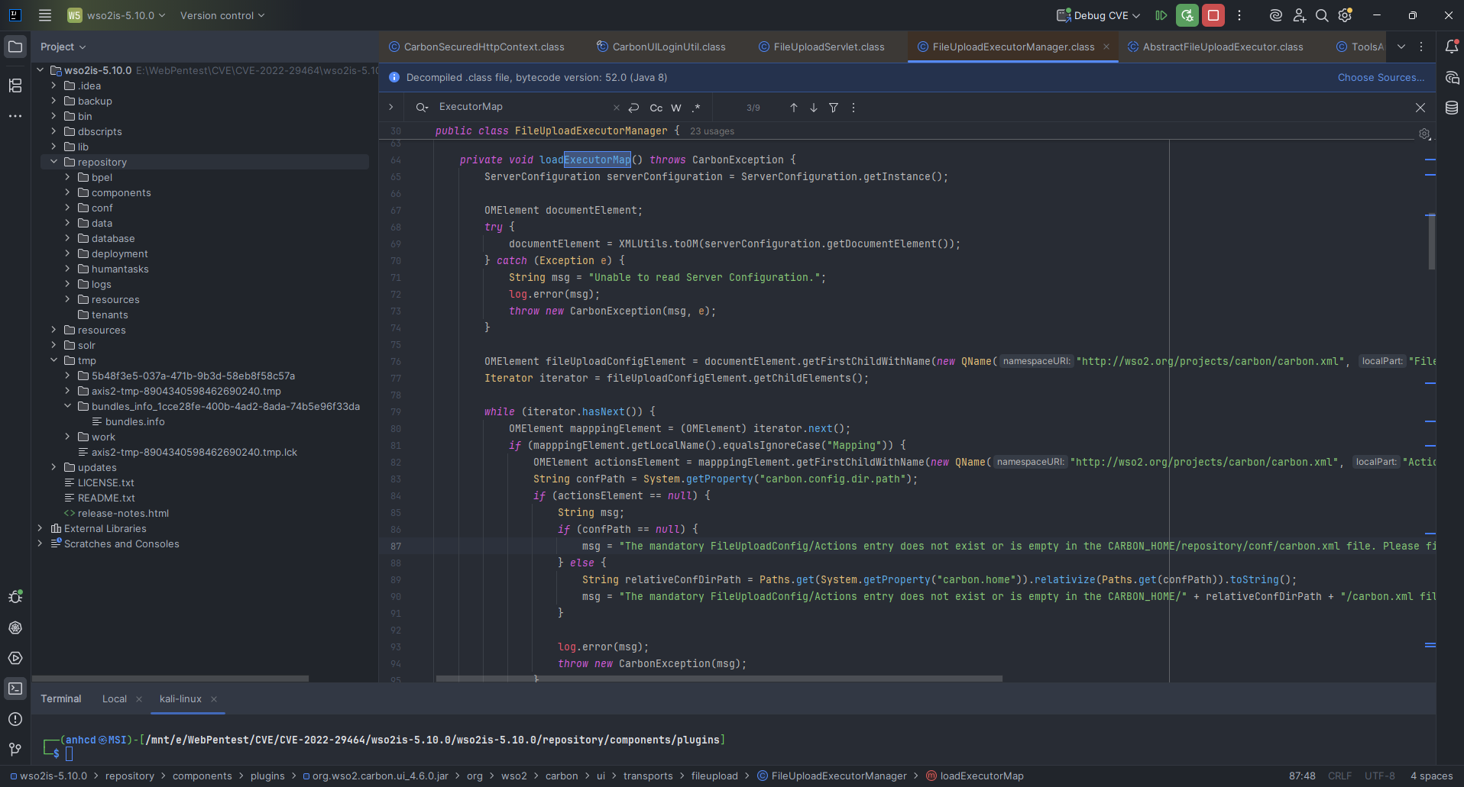The width and height of the screenshot is (1464, 787).
Task: Expand External Libraries node
Action: (40, 528)
